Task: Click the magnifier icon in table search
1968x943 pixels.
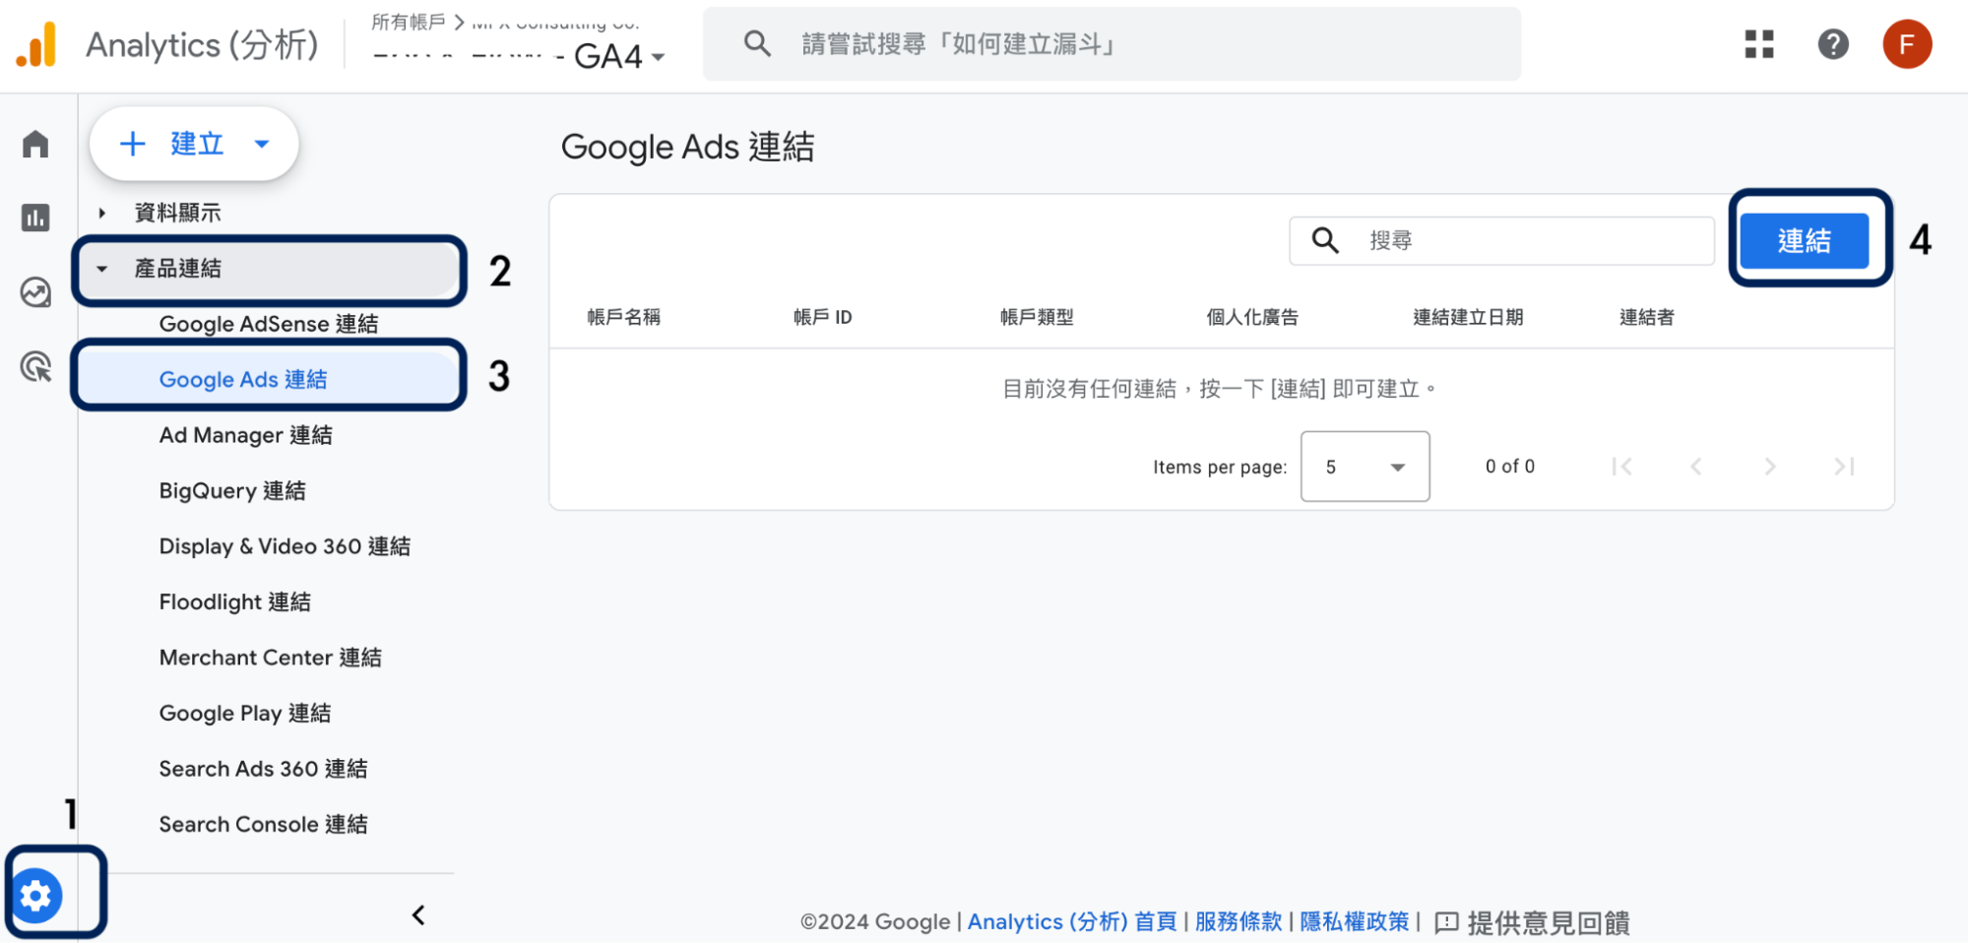Action: coord(1325,240)
